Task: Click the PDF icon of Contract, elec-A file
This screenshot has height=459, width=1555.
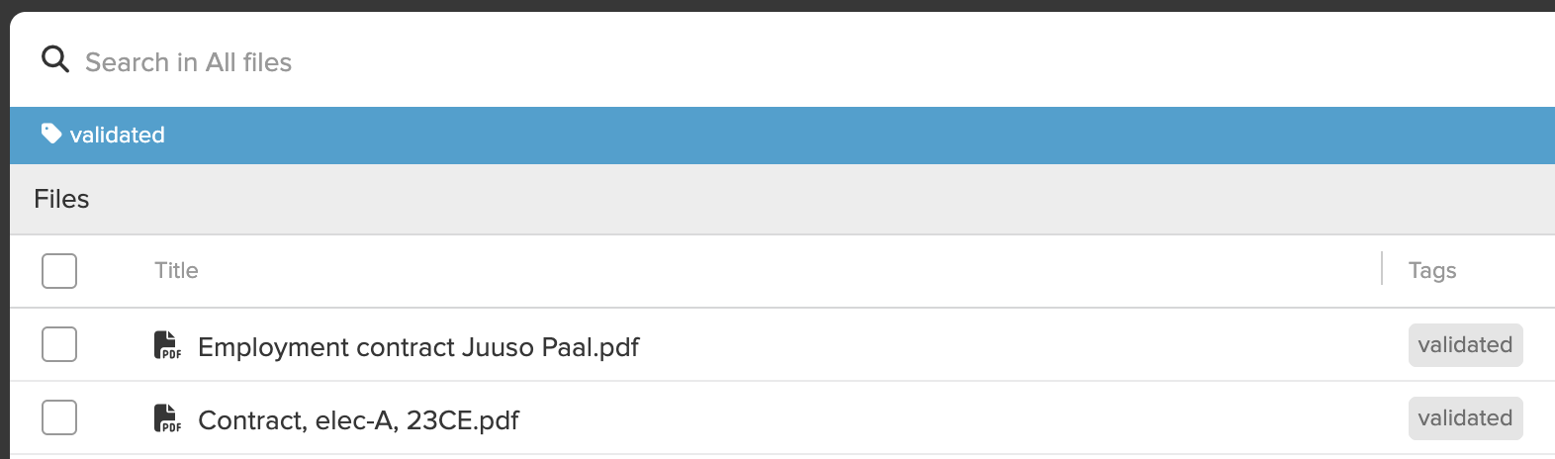Action: [167, 418]
